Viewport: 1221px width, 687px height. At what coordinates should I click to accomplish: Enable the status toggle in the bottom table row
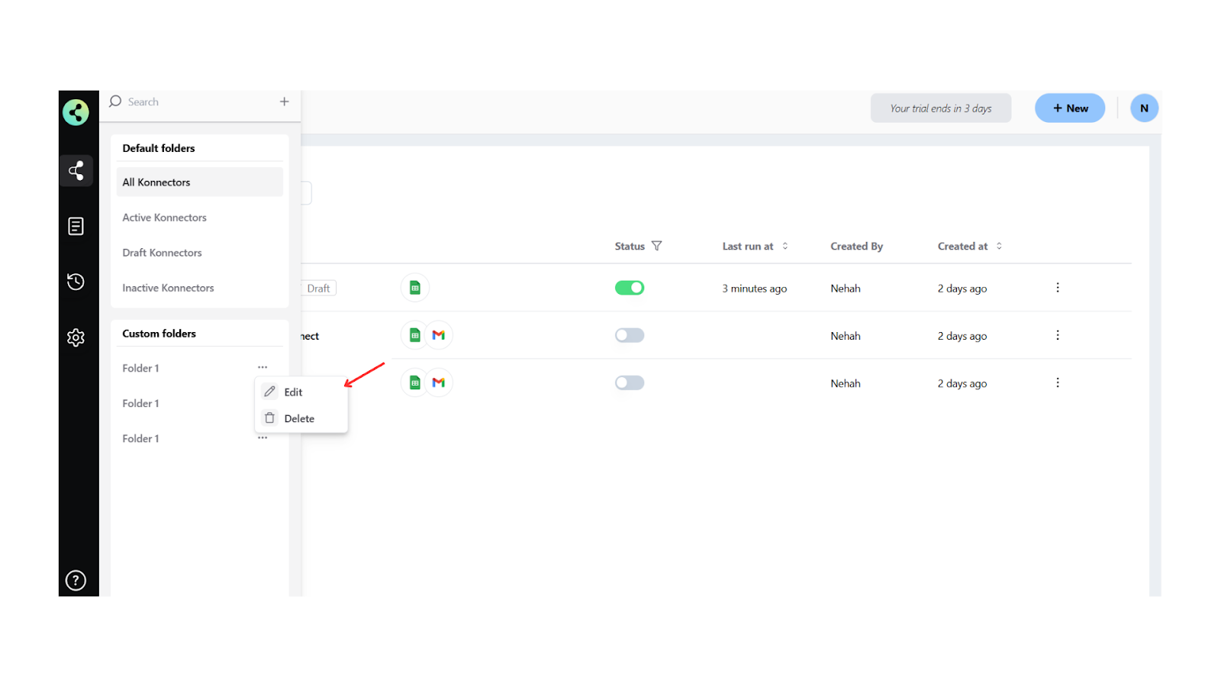[630, 382]
